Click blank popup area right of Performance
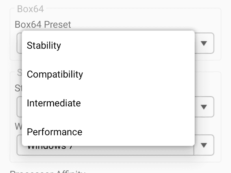The height and width of the screenshot is (173, 231). pos(139,132)
